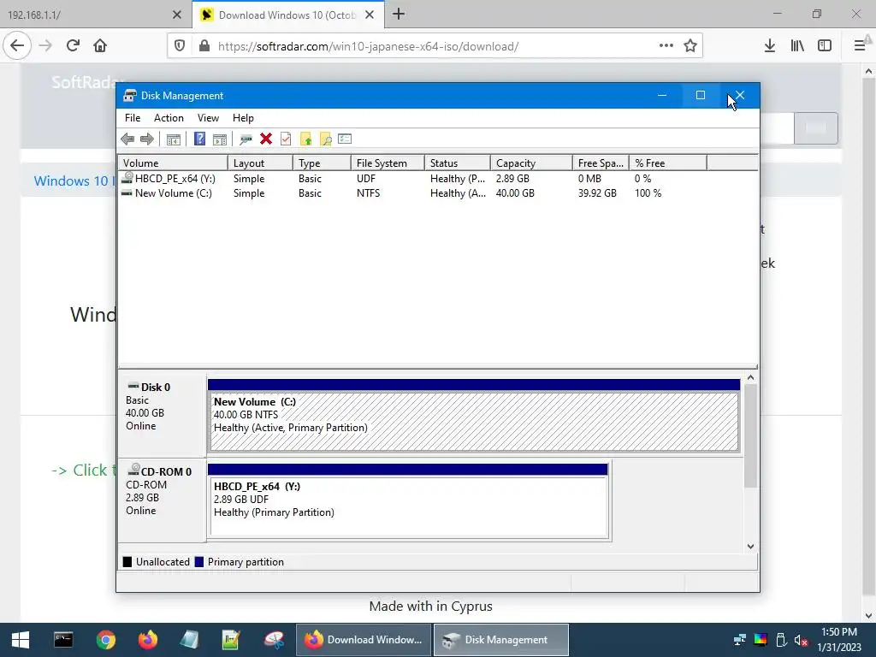Viewport: 876px width, 657px height.
Task: Click the 40.00 GB capacity cell
Action: point(515,192)
